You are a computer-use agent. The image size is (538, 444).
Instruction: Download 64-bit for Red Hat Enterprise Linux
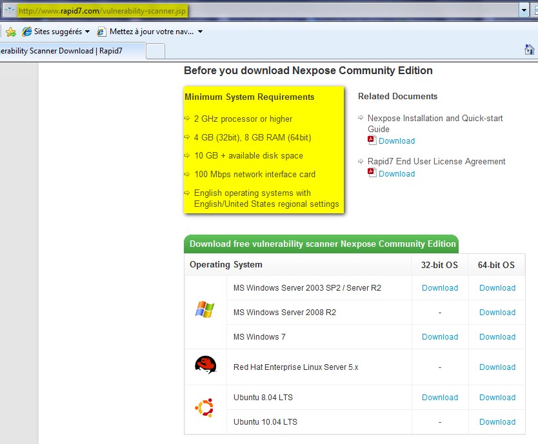click(497, 367)
